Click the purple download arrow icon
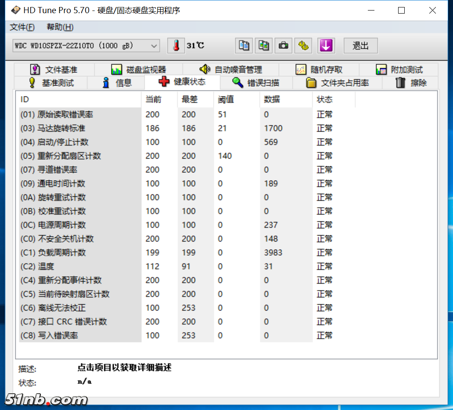 (326, 46)
